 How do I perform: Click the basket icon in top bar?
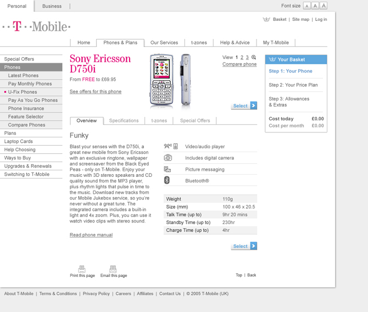(266, 19)
